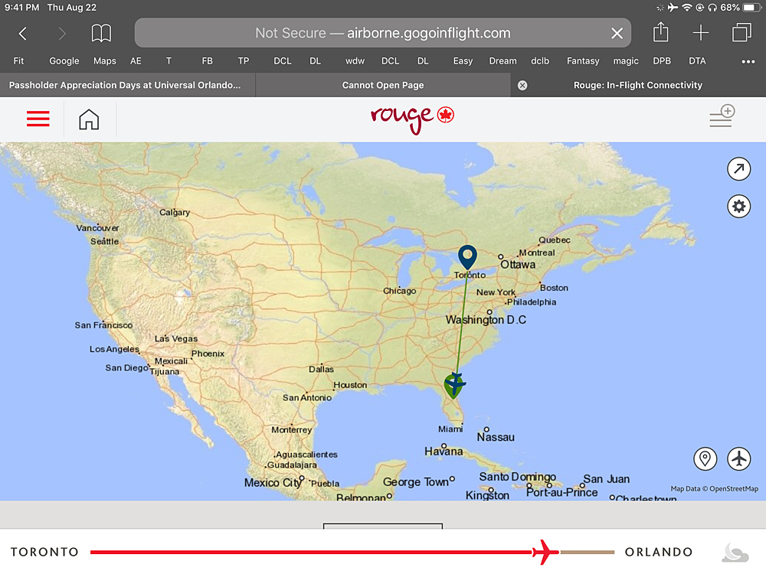Open the Google bookmark
Image resolution: width=766 pixels, height=574 pixels.
(x=64, y=61)
